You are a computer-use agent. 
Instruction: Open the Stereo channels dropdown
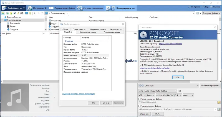point(150,95)
